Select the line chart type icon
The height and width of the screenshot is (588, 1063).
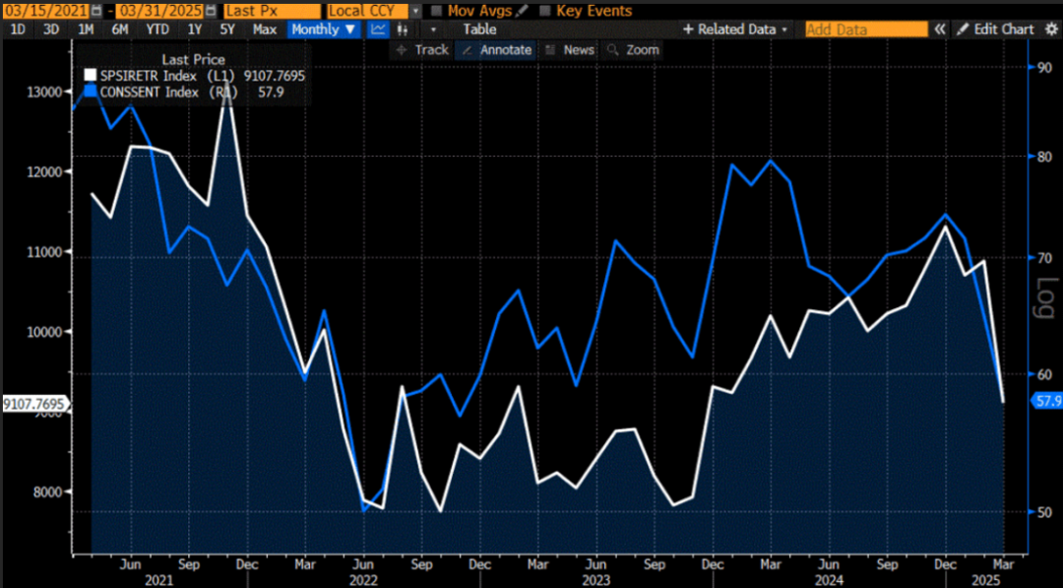378,30
